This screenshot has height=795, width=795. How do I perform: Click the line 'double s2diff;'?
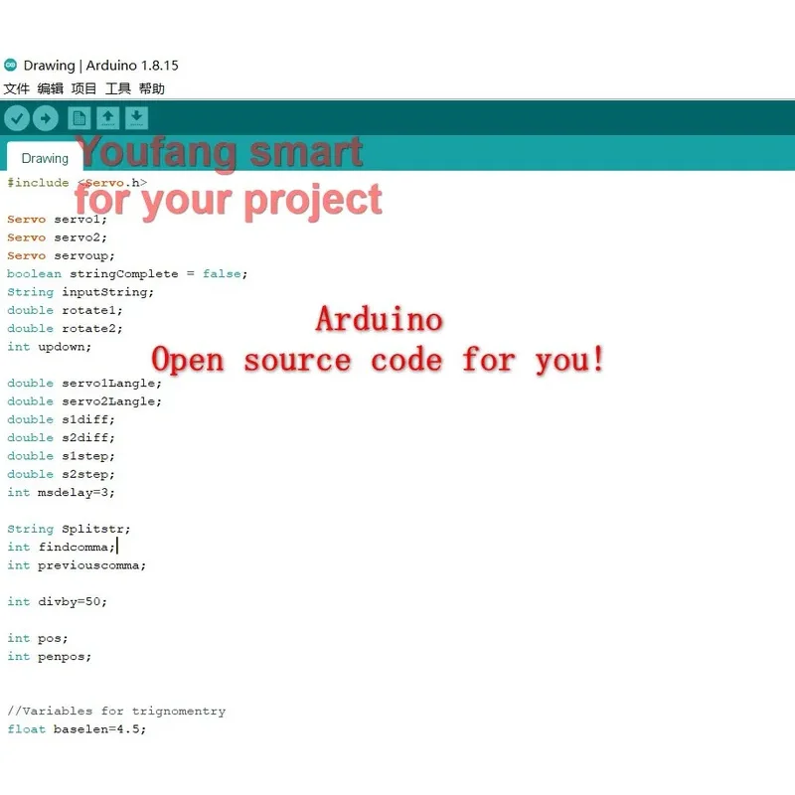coord(61,438)
